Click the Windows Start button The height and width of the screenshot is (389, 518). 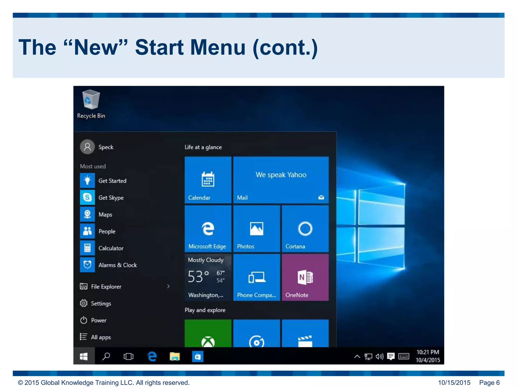(84, 356)
